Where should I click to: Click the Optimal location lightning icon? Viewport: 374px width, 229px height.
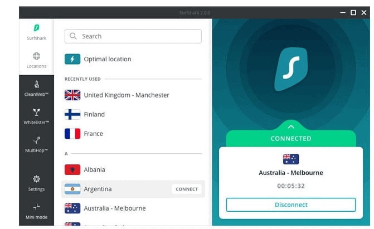pyautogui.click(x=72, y=59)
